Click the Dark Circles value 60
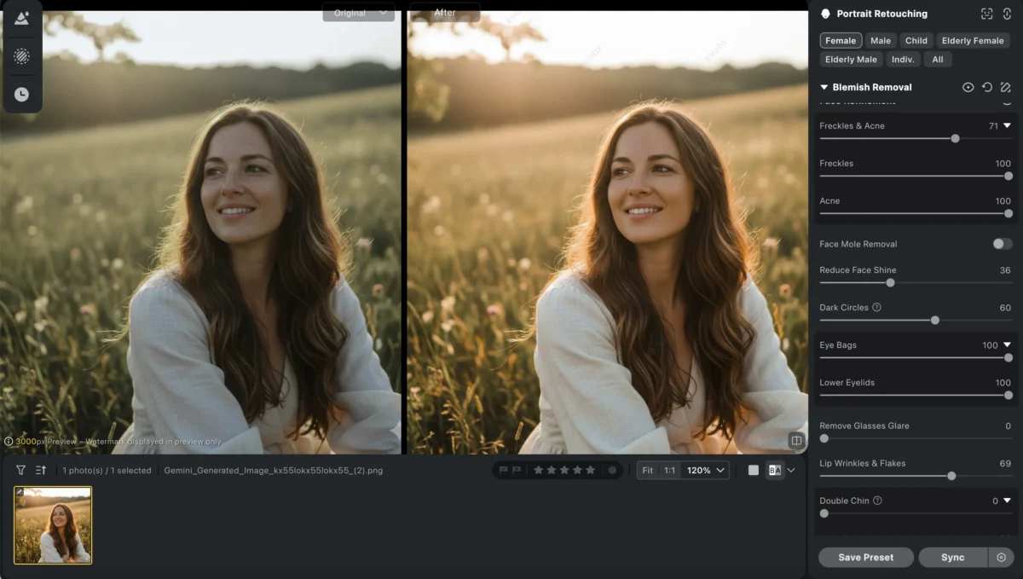Screen dimensions: 1023x579 click(1005, 307)
